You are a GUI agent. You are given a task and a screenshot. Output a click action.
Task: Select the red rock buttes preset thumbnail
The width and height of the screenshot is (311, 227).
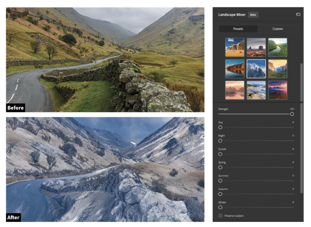pyautogui.click(x=256, y=47)
